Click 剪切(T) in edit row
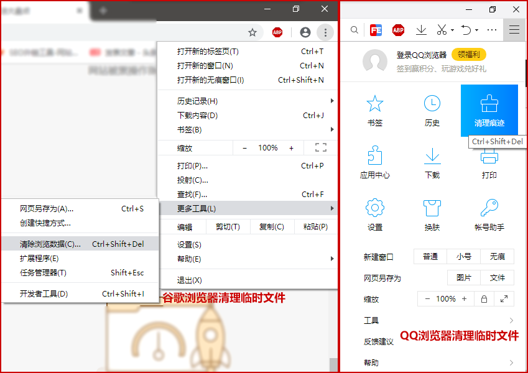 [x=228, y=226]
